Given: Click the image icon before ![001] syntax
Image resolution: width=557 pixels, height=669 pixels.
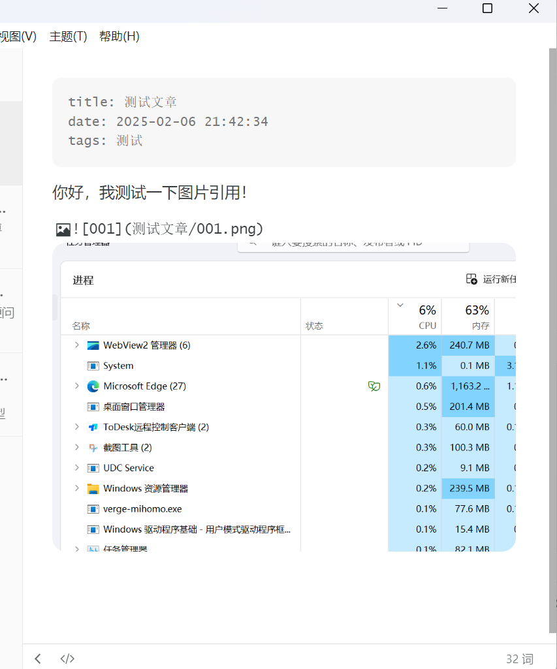Looking at the screenshot, I should point(63,229).
